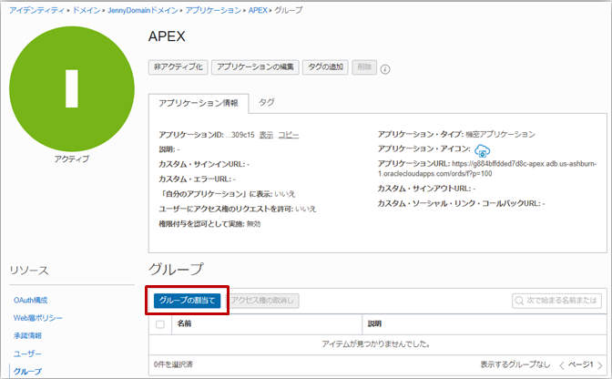The height and width of the screenshot is (379, 612).
Task: Click the cloud application icon
Action: pos(483,149)
